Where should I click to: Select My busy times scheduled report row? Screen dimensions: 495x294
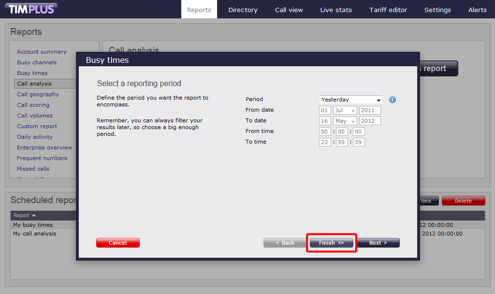pyautogui.click(x=43, y=225)
